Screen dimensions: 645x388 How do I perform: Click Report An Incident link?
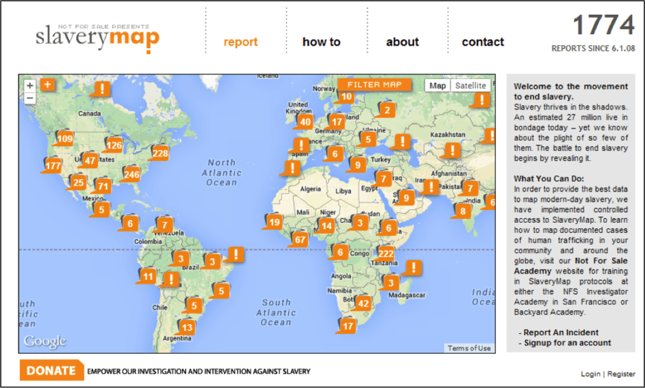point(561,333)
